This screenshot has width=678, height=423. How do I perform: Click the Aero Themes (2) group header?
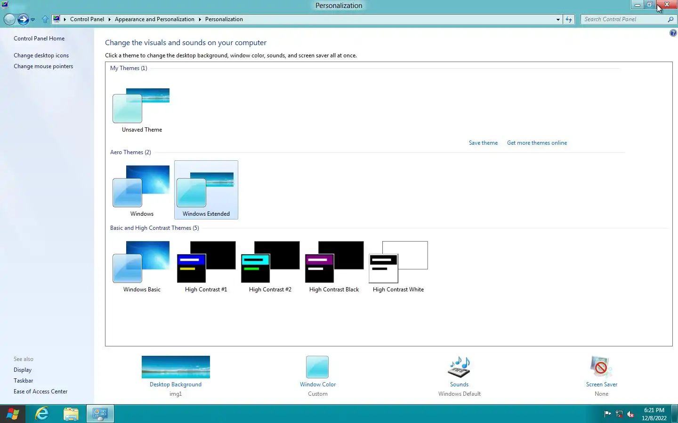(x=130, y=152)
